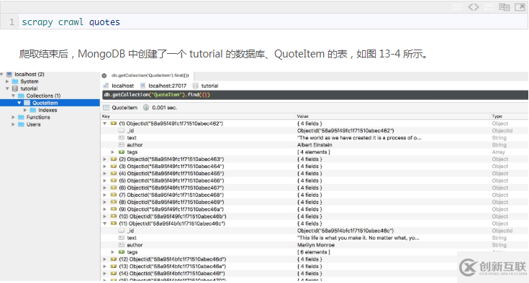
Task: Select QuoteItem in the collections tree
Action: click(45, 103)
